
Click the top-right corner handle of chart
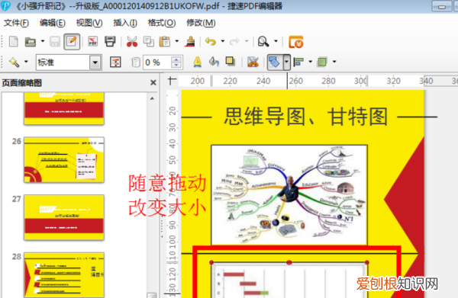click(x=367, y=263)
